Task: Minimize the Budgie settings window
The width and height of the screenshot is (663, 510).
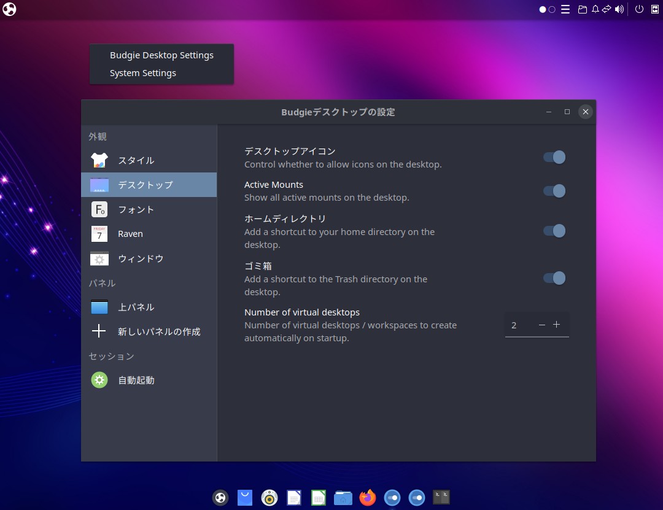Action: coord(549,112)
